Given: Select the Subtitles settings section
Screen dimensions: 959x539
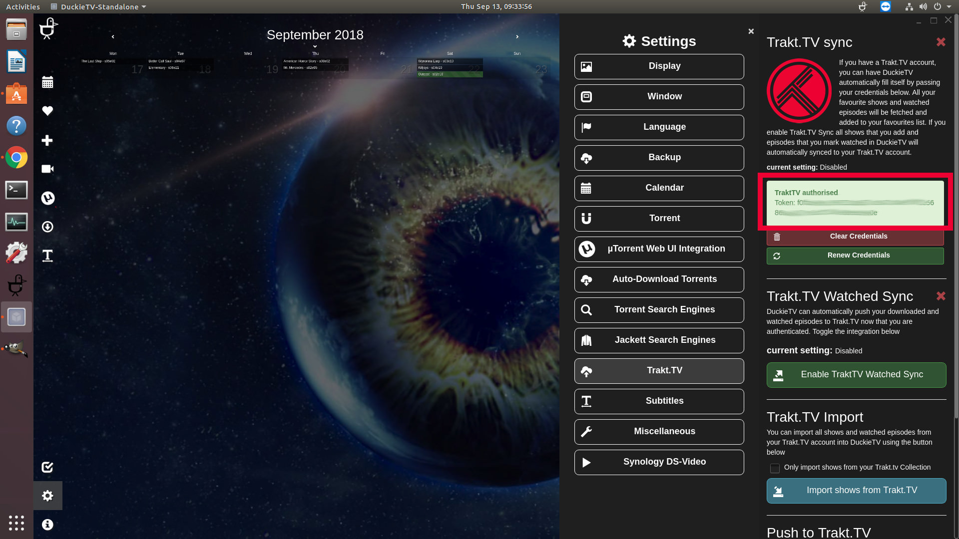Looking at the screenshot, I should click(659, 401).
